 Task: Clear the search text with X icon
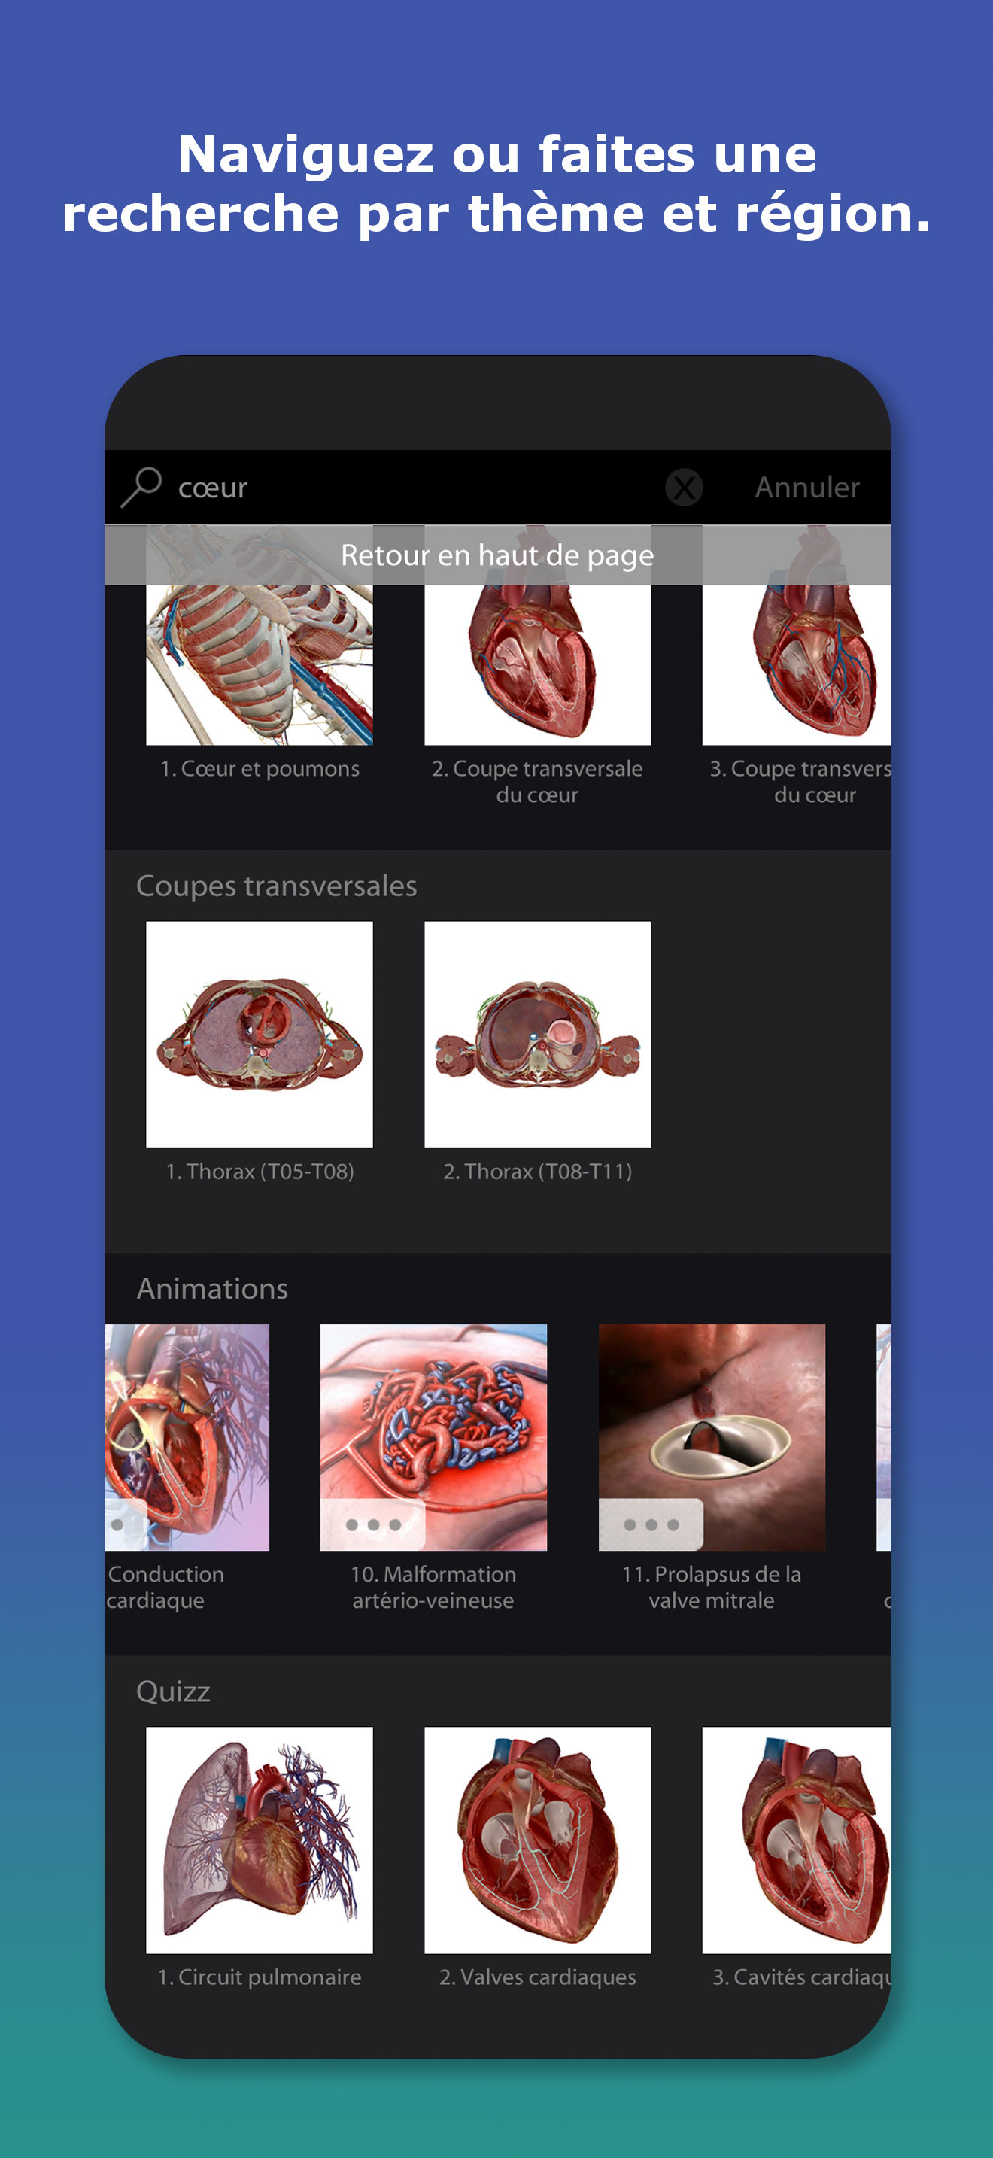[684, 487]
